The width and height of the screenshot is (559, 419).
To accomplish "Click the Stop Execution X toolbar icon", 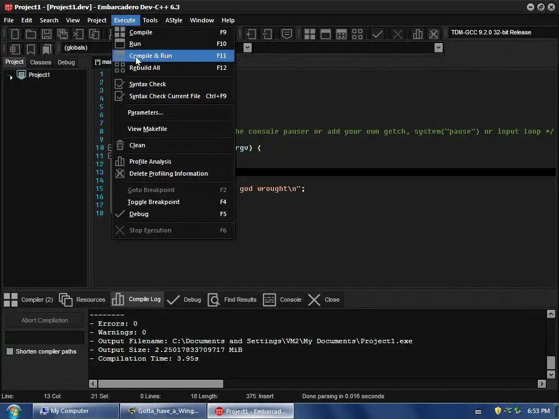I will [397, 34].
